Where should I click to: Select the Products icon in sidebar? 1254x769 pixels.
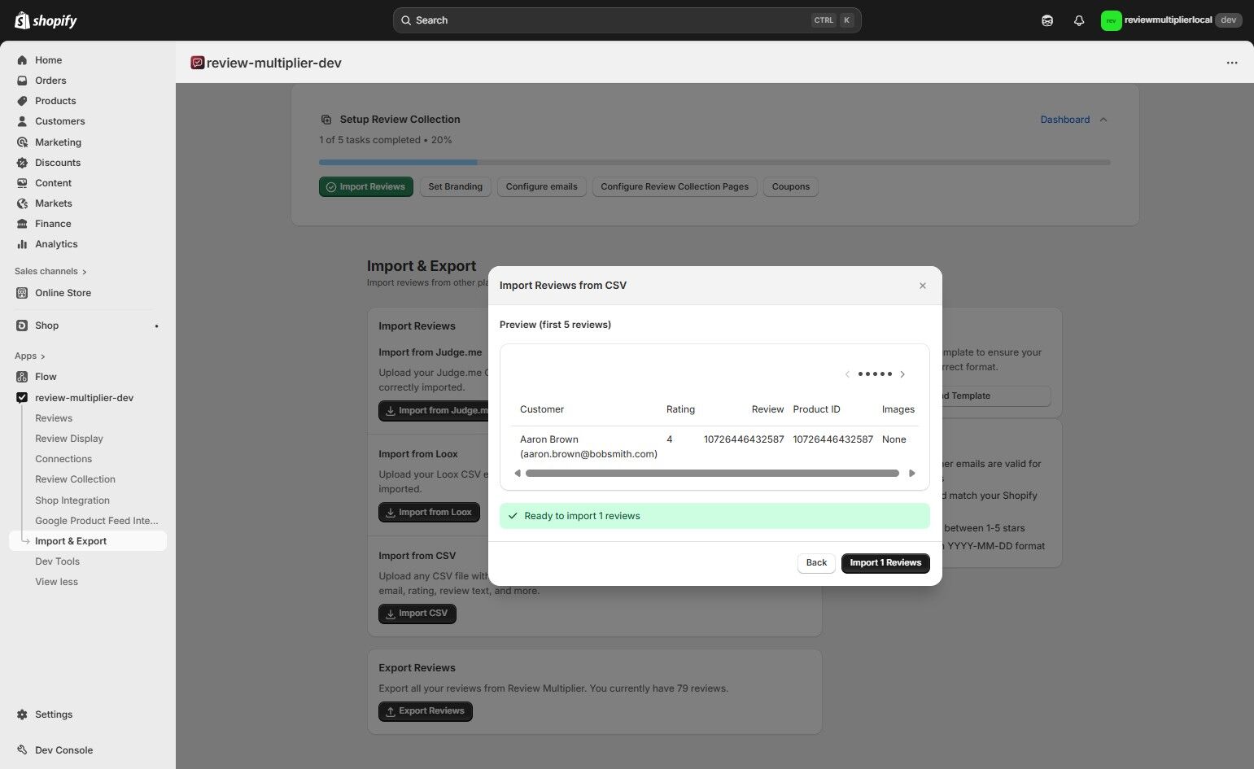coord(22,100)
